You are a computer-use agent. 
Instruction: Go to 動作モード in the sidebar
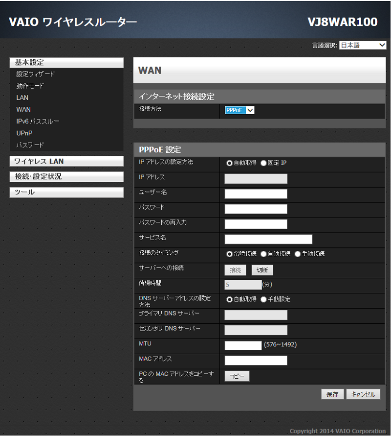(x=30, y=86)
